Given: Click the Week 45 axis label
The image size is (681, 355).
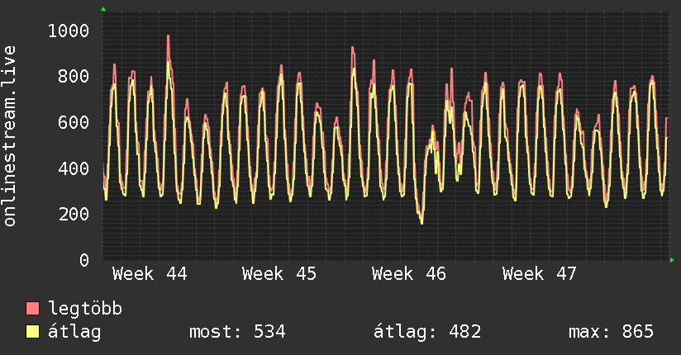Looking at the screenshot, I should (x=279, y=274).
